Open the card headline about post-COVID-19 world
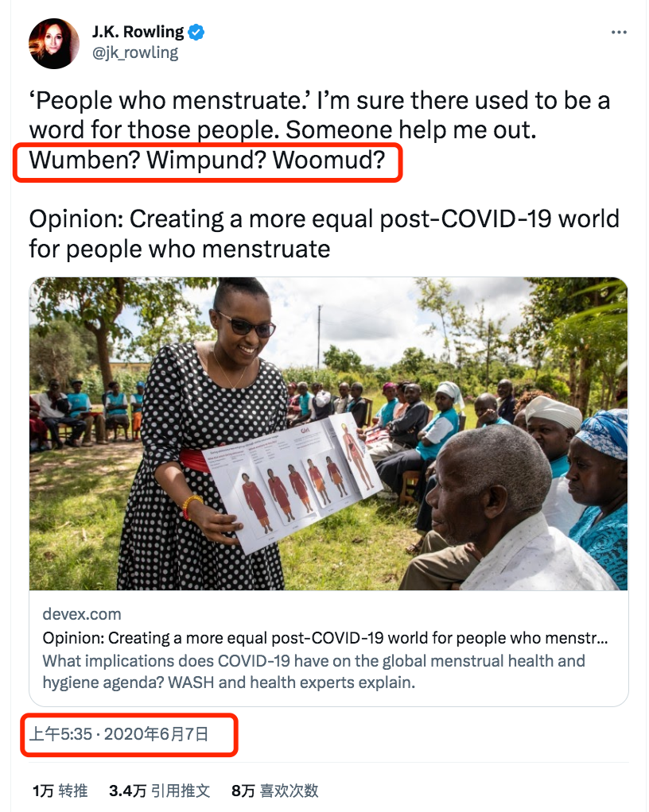649x812 pixels. click(x=325, y=638)
